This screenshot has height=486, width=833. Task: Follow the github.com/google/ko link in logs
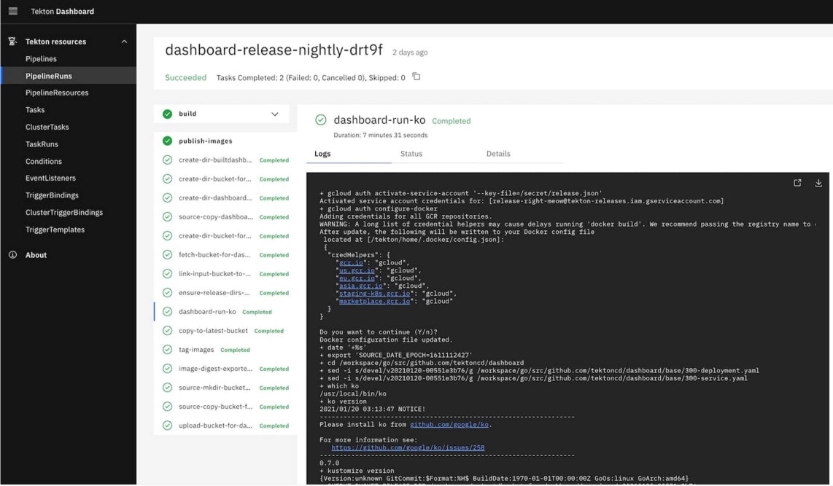pos(449,425)
